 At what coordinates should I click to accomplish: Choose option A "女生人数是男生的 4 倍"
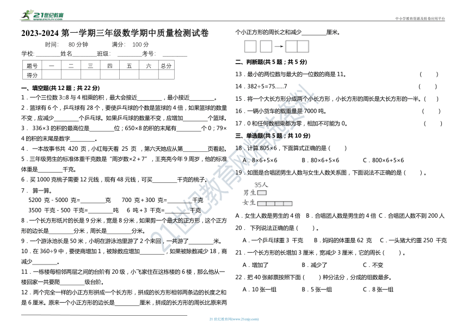pyautogui.click(x=268, y=216)
